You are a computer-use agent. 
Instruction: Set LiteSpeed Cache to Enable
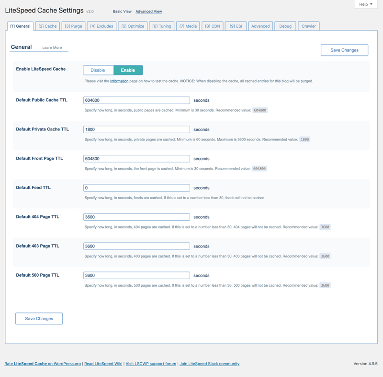128,70
